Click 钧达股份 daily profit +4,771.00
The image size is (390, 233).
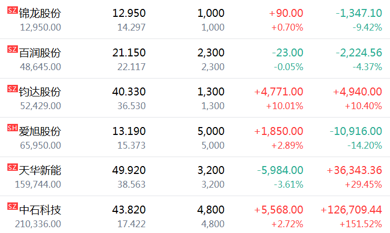pos(279,92)
